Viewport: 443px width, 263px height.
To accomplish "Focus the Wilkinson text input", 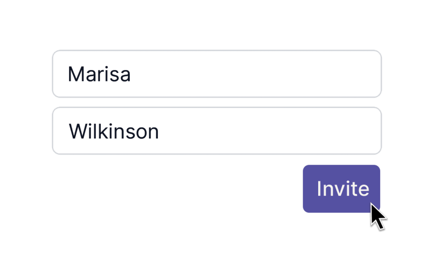I will 217,131.
